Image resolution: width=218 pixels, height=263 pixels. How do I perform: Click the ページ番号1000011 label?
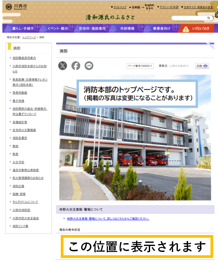point(140,66)
